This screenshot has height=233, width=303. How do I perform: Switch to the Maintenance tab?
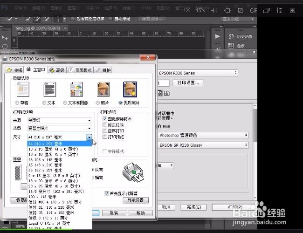coord(103,70)
